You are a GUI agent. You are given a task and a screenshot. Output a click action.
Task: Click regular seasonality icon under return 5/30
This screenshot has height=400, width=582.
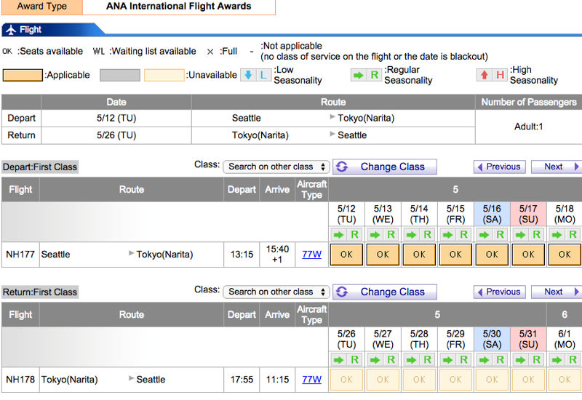click(492, 359)
